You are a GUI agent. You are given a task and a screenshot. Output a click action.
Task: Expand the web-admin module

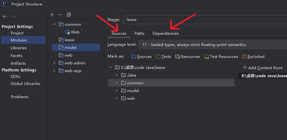(54, 63)
